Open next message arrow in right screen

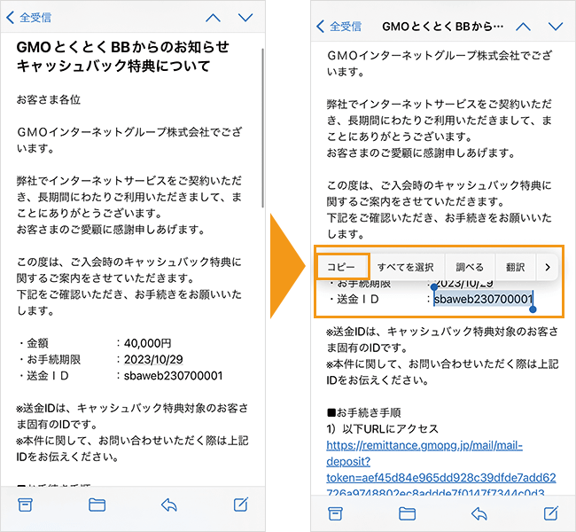(x=556, y=27)
